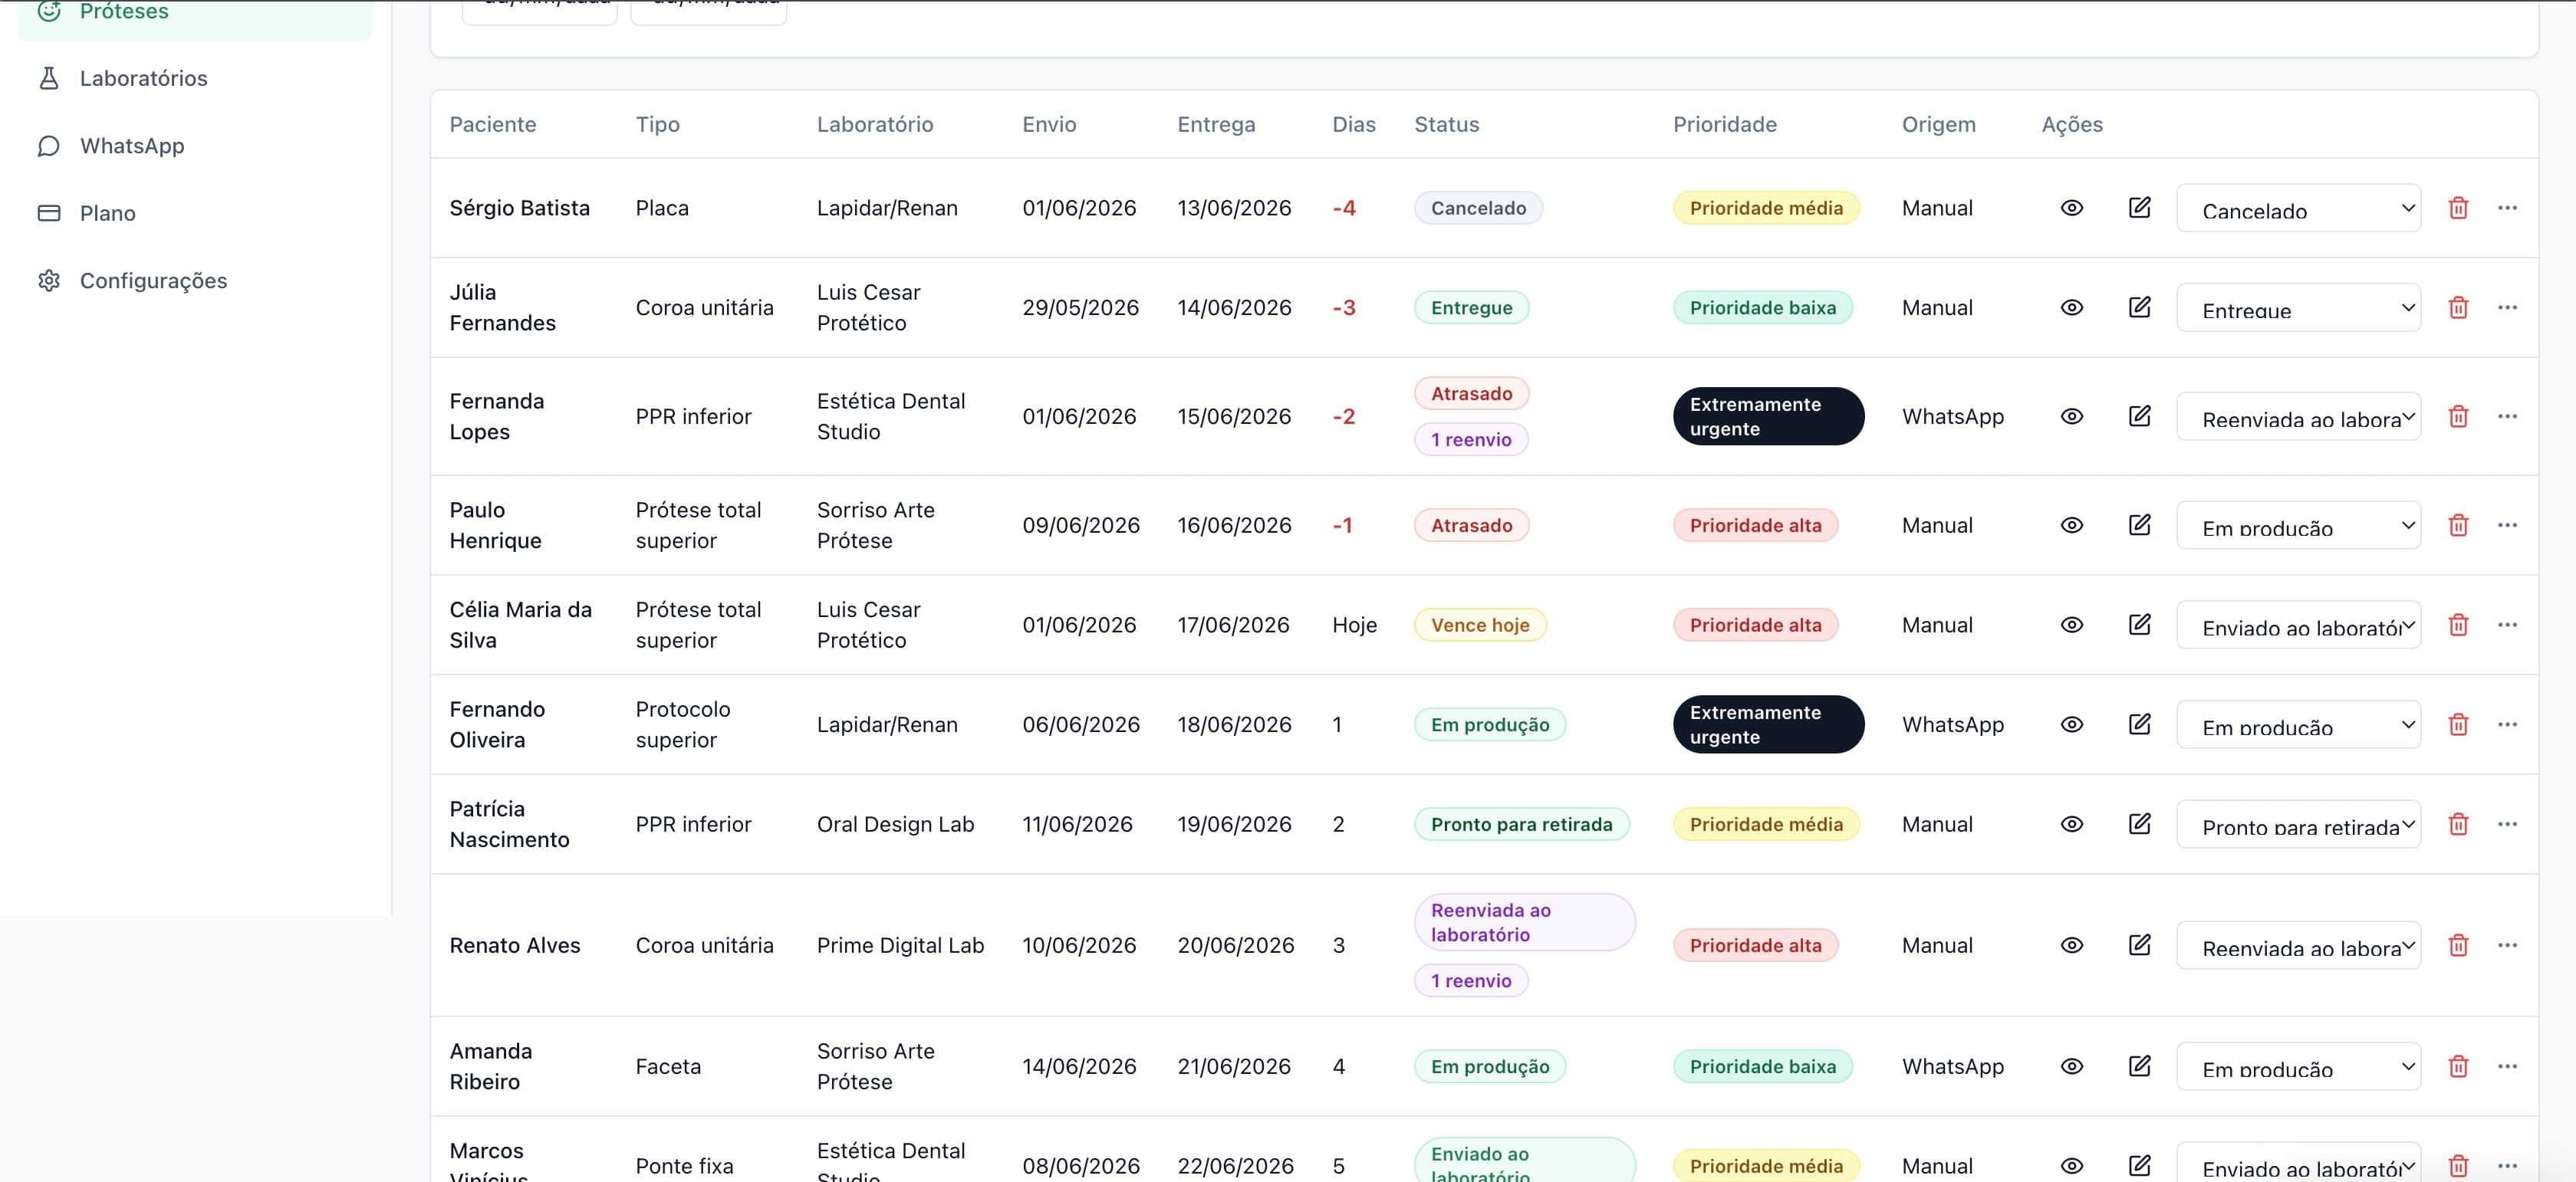This screenshot has height=1182, width=2576.
Task: Delete Amanda Ribeiro's row with trash icon
Action: (2459, 1066)
